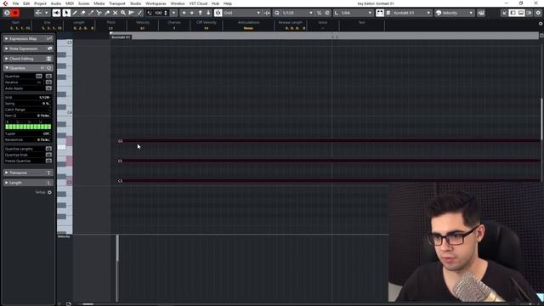Select the Mute X tool
Viewport: 544px width, 306px height.
[116, 13]
